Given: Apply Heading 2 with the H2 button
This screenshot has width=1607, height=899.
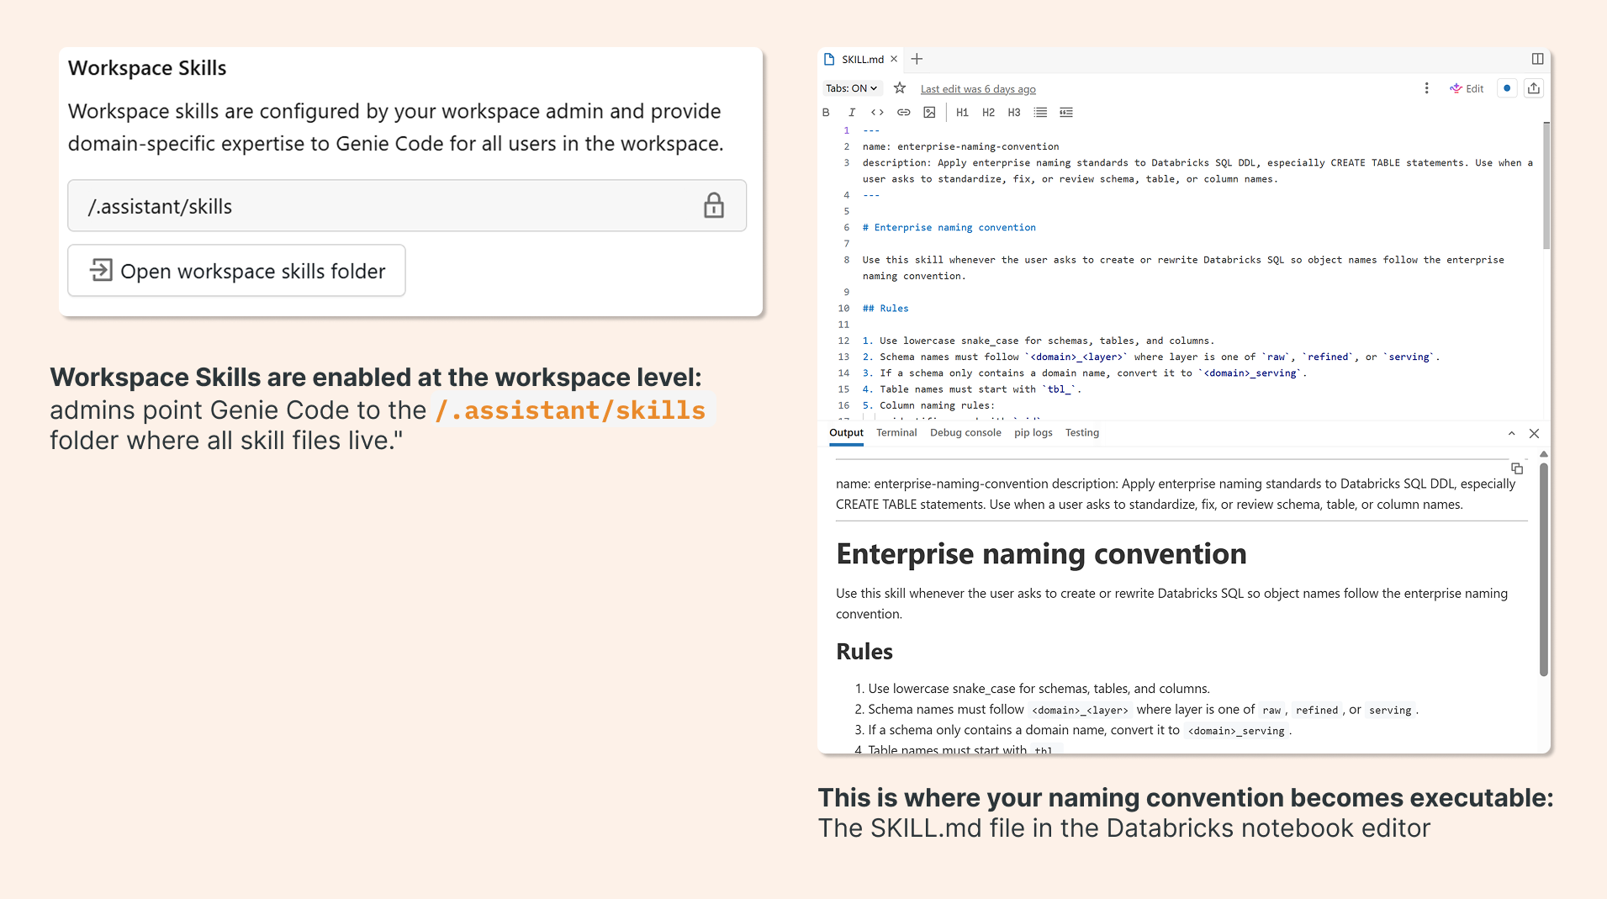Looking at the screenshot, I should pyautogui.click(x=988, y=113).
